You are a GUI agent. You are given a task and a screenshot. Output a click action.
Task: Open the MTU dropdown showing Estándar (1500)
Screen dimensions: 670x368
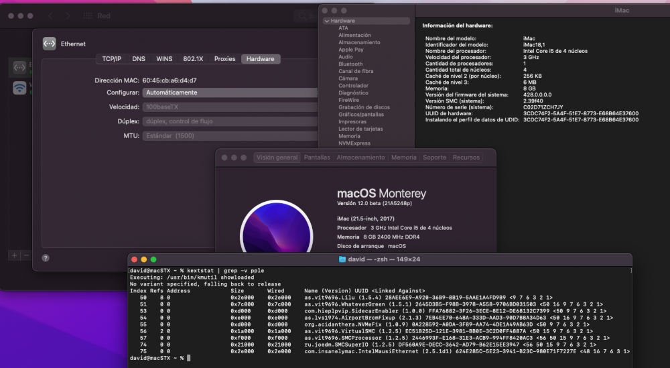click(230, 135)
